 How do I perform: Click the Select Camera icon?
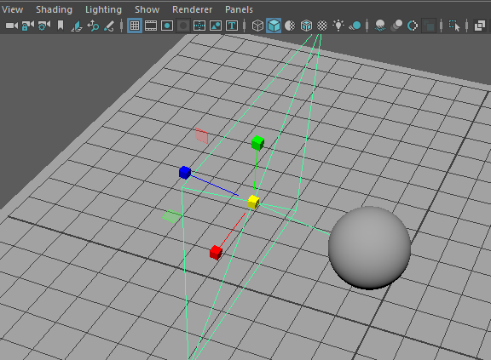tap(12, 26)
